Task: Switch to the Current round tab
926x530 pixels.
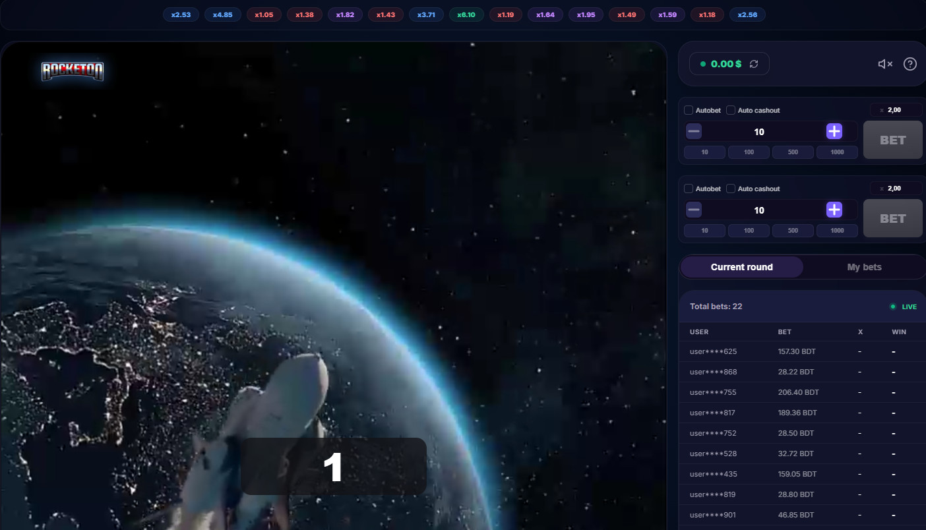Action: point(742,267)
